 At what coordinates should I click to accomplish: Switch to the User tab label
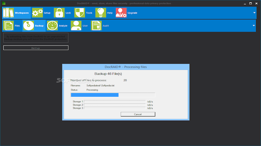(85, 26)
